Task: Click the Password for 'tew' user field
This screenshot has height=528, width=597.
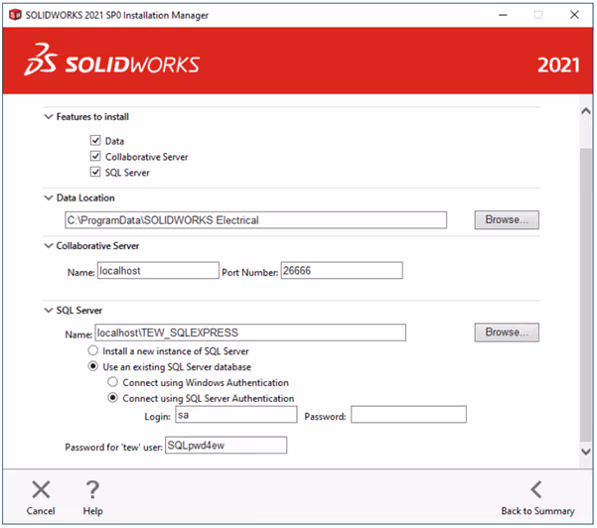Action: coord(226,446)
